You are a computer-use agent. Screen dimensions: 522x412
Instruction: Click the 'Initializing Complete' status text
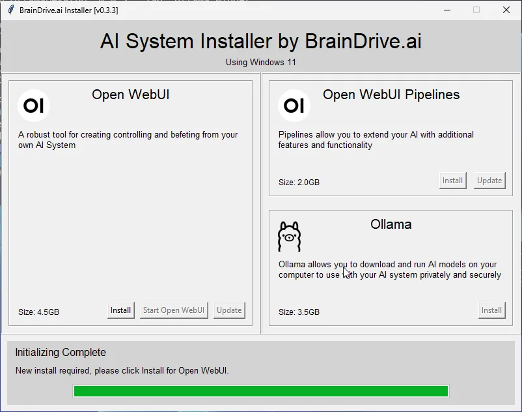pyautogui.click(x=61, y=352)
